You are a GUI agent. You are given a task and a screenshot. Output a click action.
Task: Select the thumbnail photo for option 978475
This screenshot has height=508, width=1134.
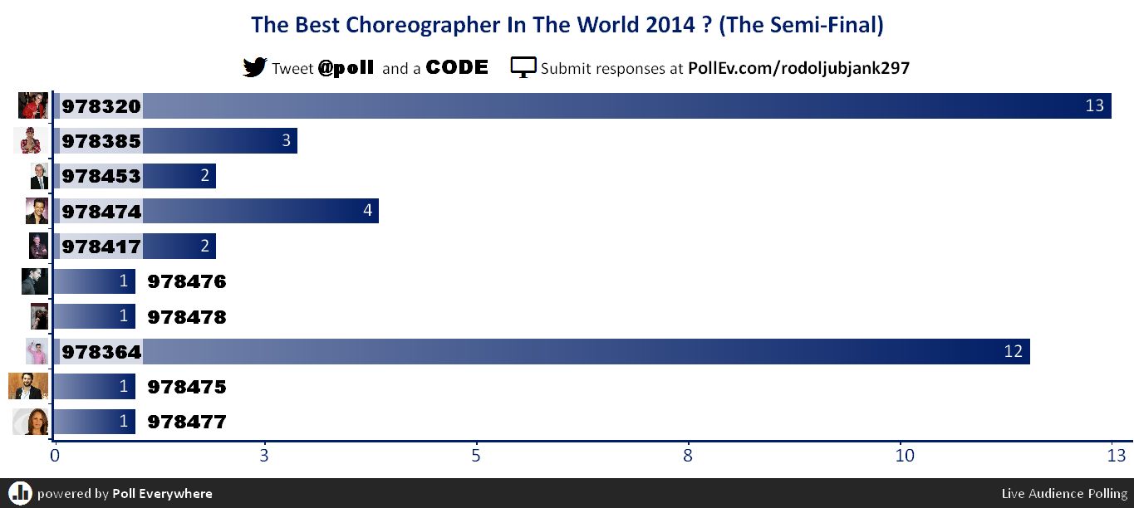pos(28,386)
